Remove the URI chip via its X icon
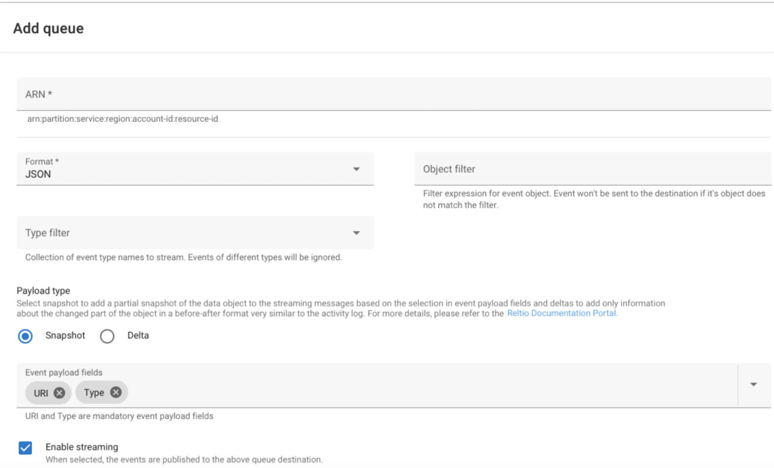This screenshot has width=774, height=468. 59,393
